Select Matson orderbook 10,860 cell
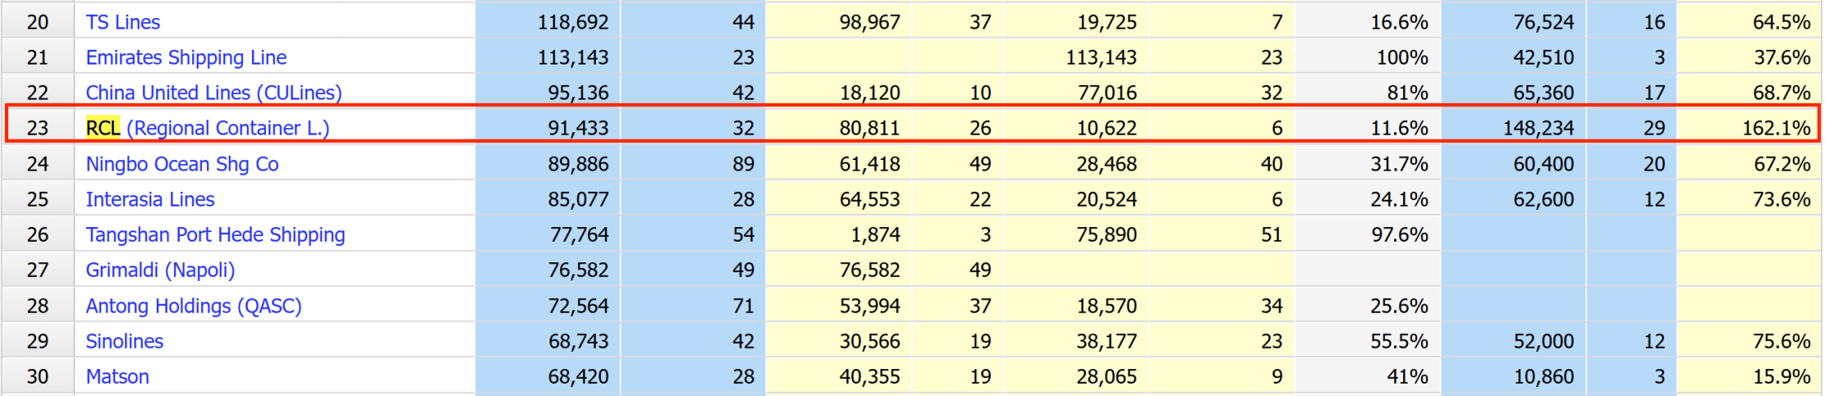Viewport: 1825px width, 396px height. click(1513, 376)
